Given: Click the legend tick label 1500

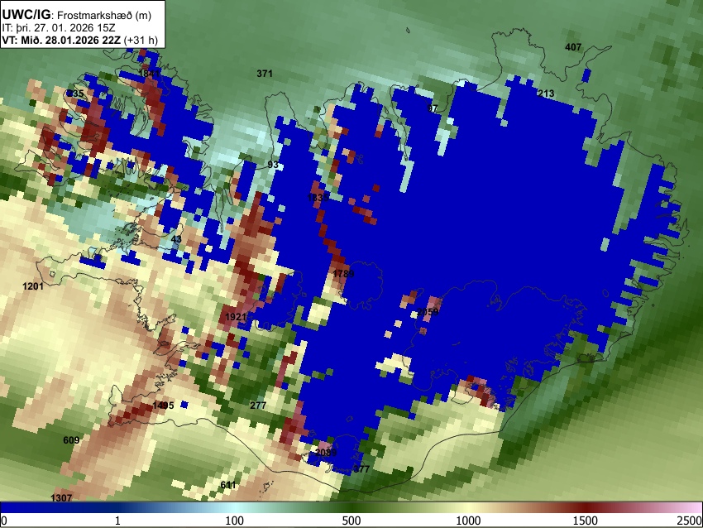Looking at the screenshot, I should [586, 521].
